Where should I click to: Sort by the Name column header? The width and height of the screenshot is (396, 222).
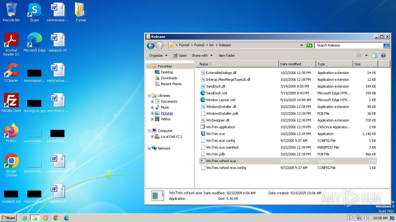tap(237, 64)
